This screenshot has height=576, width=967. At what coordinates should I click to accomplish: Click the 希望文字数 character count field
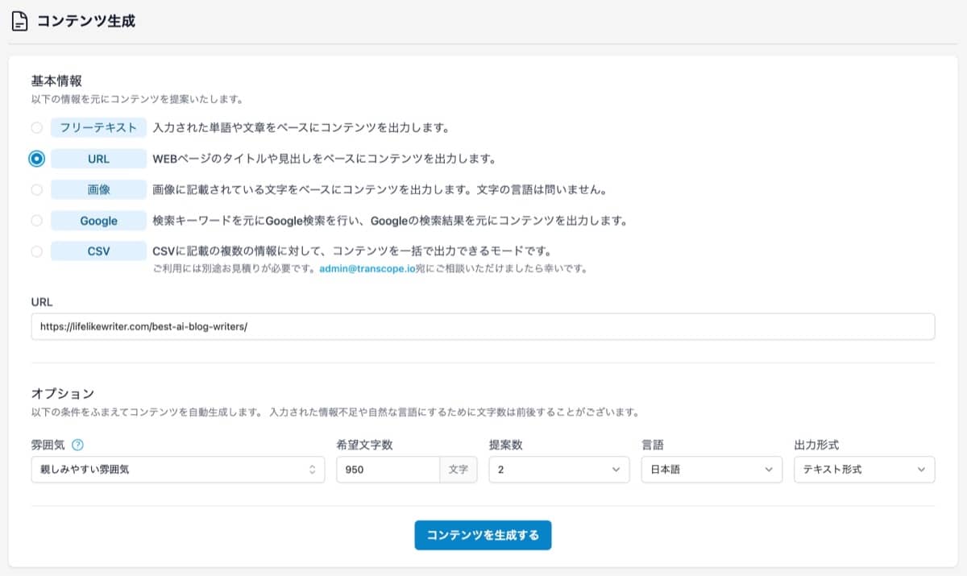pyautogui.click(x=387, y=470)
